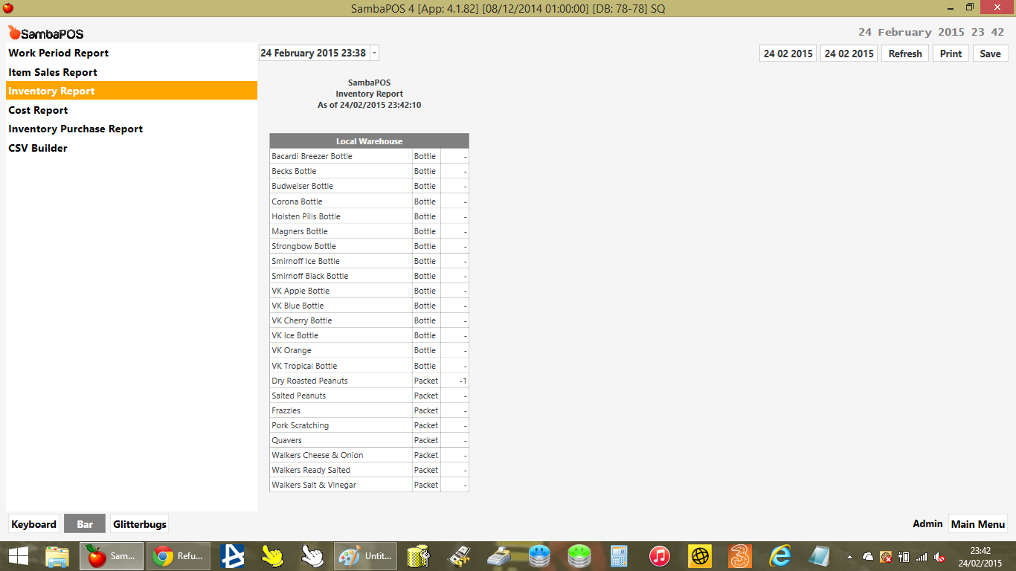Image resolution: width=1016 pixels, height=571 pixels.
Task: Click Smirnoff Black Bottle entry
Action: pyautogui.click(x=309, y=276)
